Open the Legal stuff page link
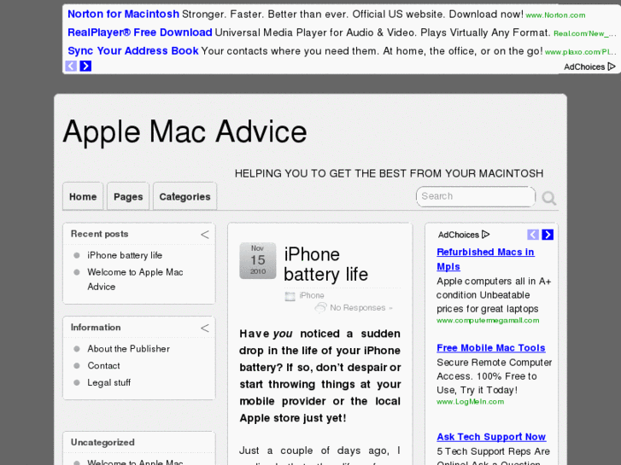This screenshot has width=621, height=465. tap(109, 383)
